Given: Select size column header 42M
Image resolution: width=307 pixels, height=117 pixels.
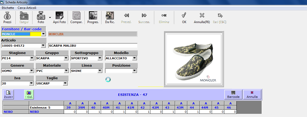Looking at the screenshot, I should click(156, 108).
